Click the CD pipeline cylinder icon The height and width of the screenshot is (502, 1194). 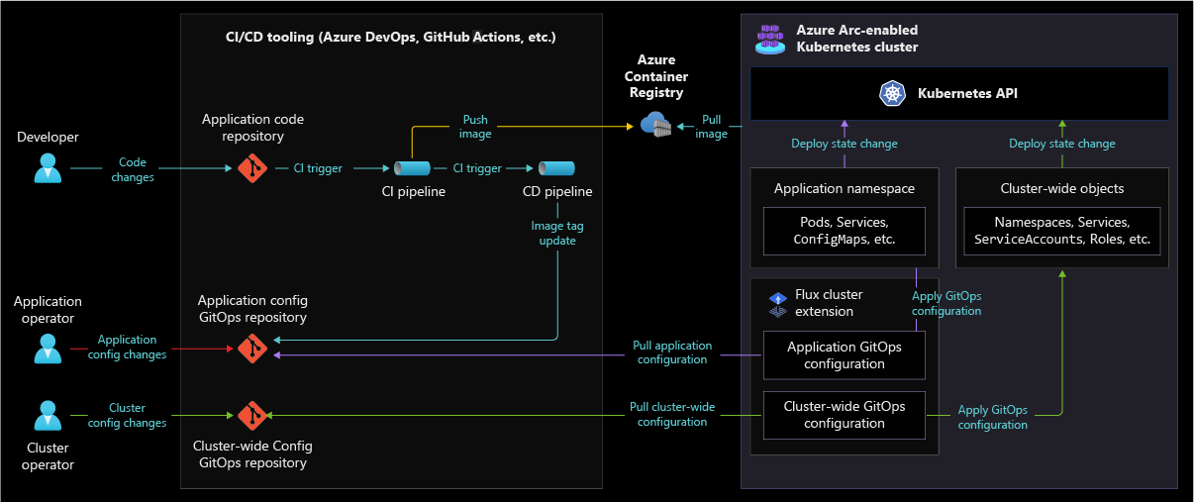[556, 168]
